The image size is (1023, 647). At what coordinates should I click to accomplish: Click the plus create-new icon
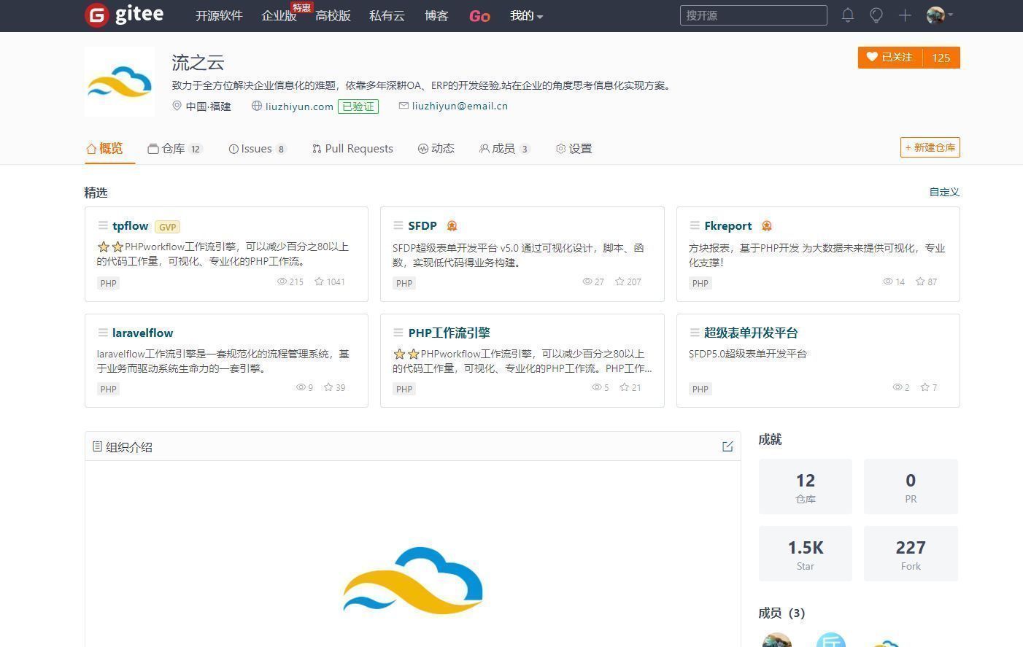(905, 15)
